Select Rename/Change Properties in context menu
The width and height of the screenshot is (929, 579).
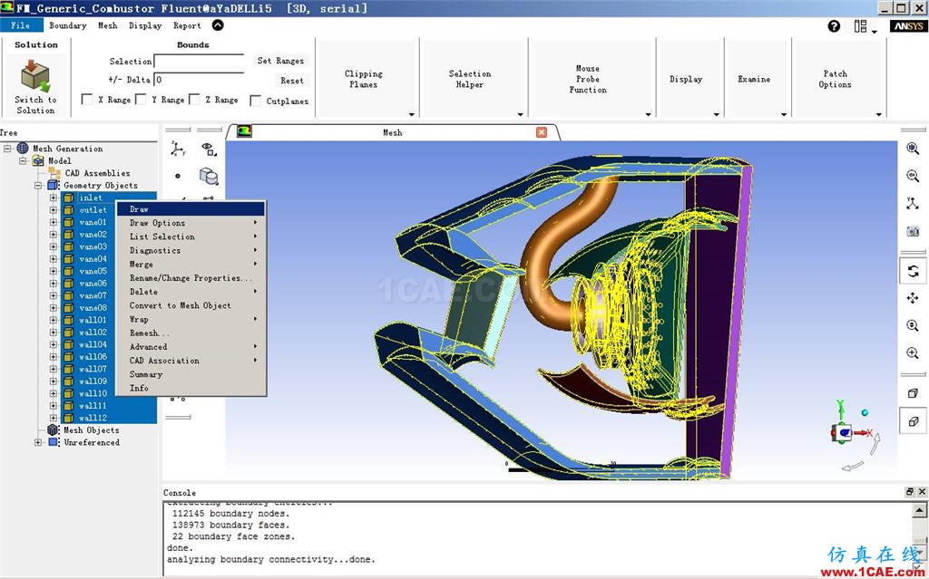[x=191, y=277]
